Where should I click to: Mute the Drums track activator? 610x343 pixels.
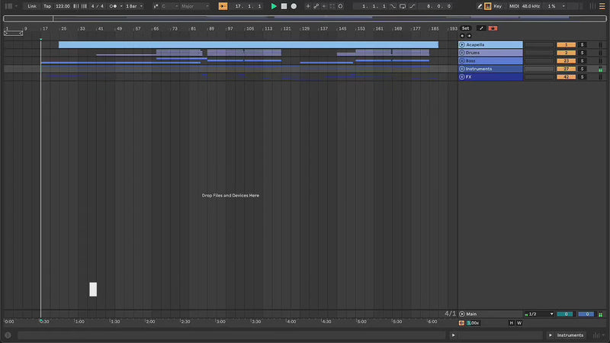[x=566, y=53]
